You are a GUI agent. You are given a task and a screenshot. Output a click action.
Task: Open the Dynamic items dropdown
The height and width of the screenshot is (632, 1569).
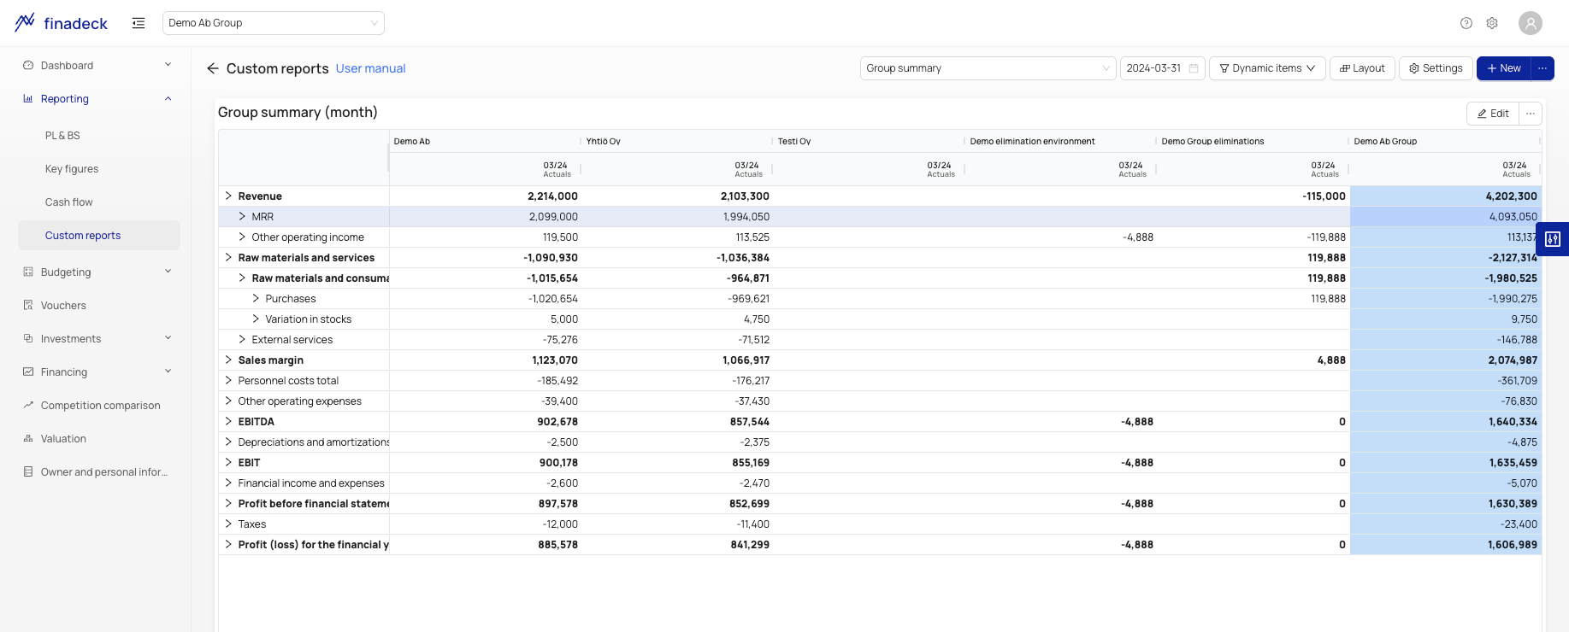point(1267,68)
